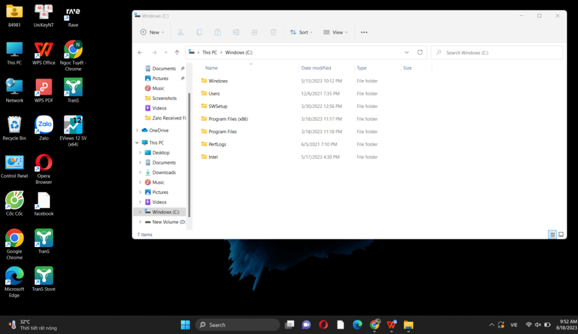Select Downloads in the navigation pane
Image resolution: width=578 pixels, height=334 pixels.
[x=164, y=173]
